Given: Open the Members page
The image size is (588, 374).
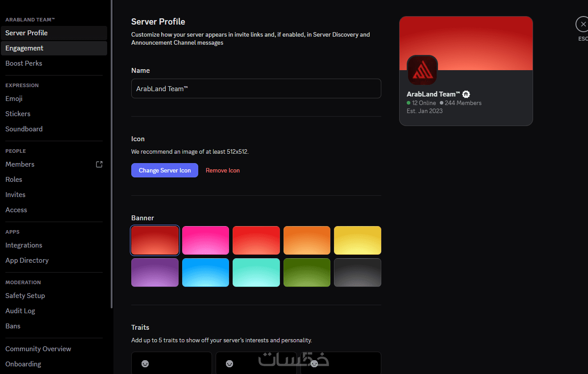Looking at the screenshot, I should coord(54,164).
